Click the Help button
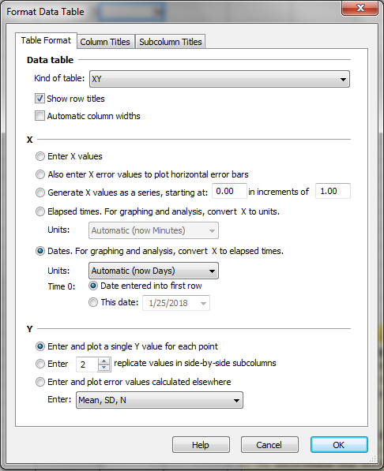Image resolution: width=384 pixels, height=471 pixels. pyautogui.click(x=201, y=445)
